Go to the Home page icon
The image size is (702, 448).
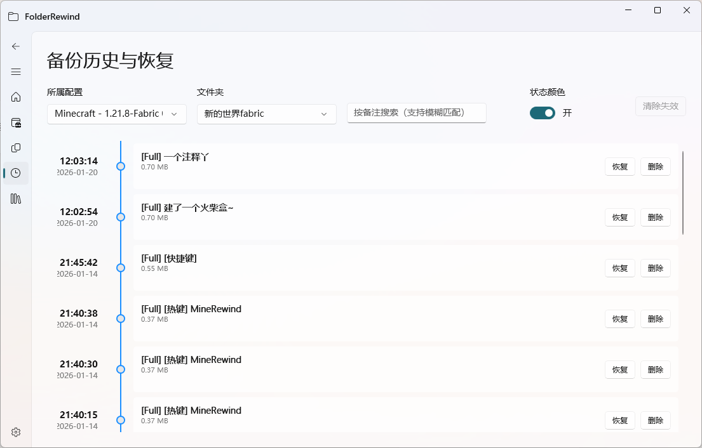(x=16, y=97)
